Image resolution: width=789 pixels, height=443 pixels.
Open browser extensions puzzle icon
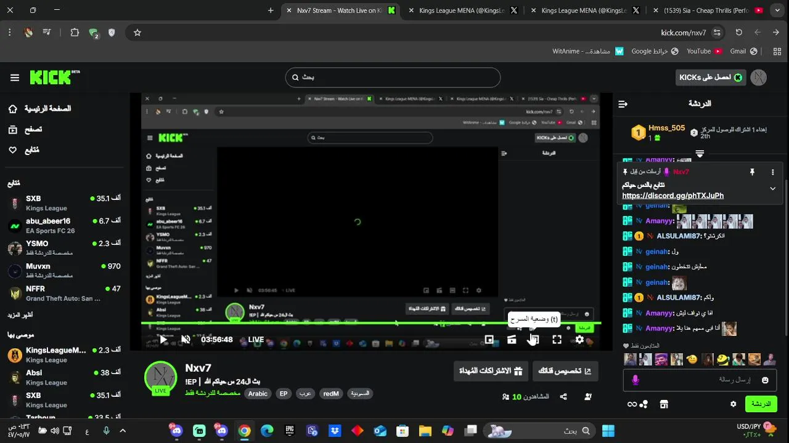pyautogui.click(x=75, y=33)
